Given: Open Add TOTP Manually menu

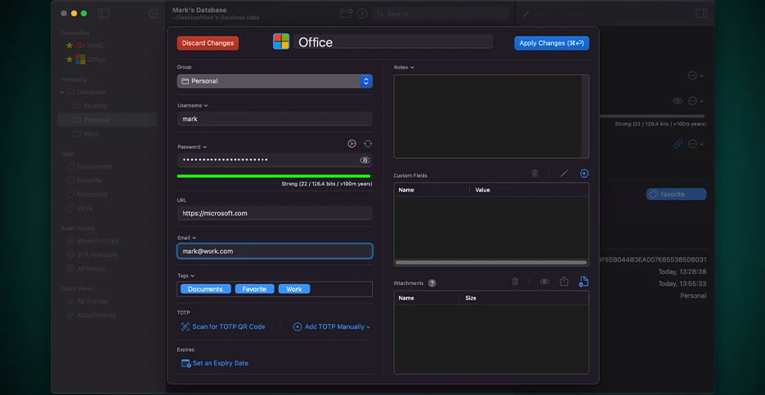Looking at the screenshot, I should tap(332, 326).
